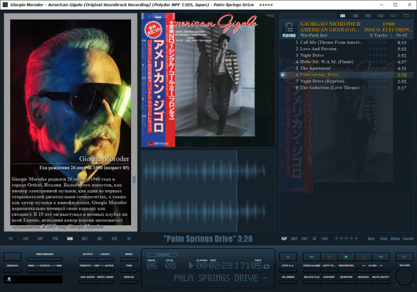Viewport: 417px width, 292px height.
Task: Click the random track button
Action: coord(404,257)
